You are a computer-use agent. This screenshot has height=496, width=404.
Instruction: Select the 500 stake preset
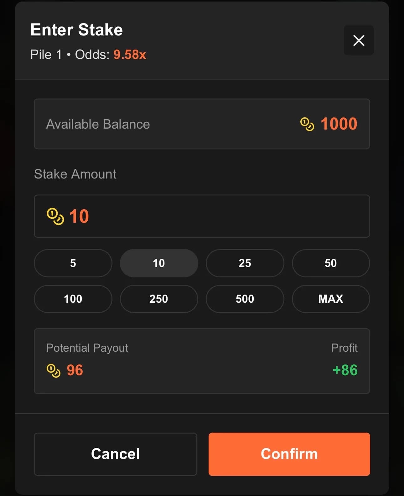click(x=245, y=299)
